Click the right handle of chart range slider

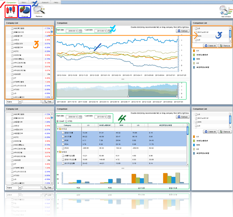[x=177, y=96]
